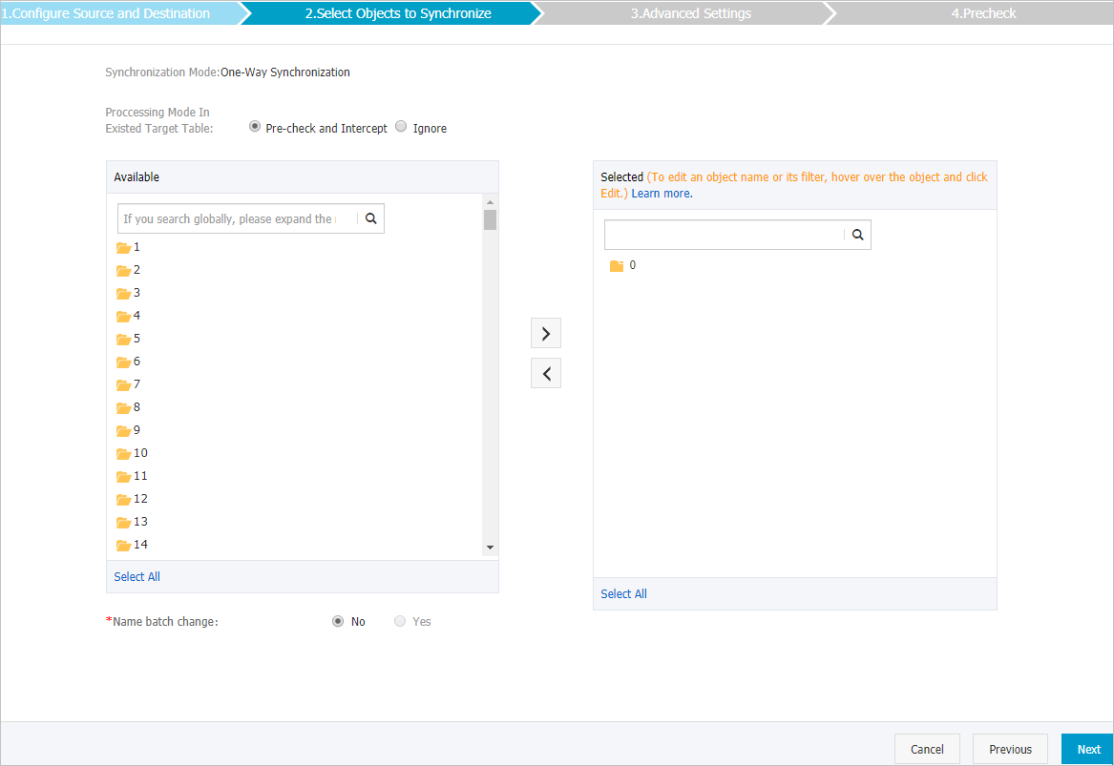Click the Available list scrollbar thumb
1114x766 pixels.
(x=491, y=219)
